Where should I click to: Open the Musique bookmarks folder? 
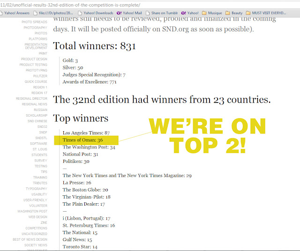pos(212,13)
